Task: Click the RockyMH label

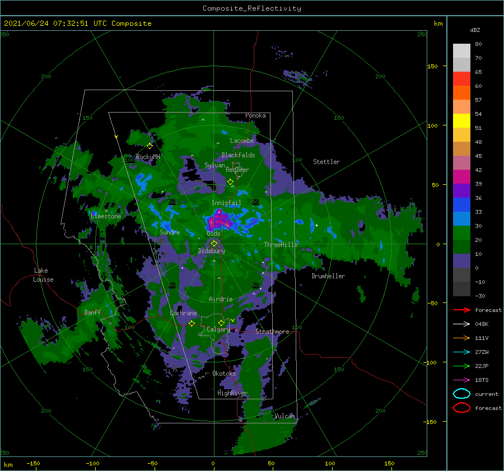Action: click(148, 157)
